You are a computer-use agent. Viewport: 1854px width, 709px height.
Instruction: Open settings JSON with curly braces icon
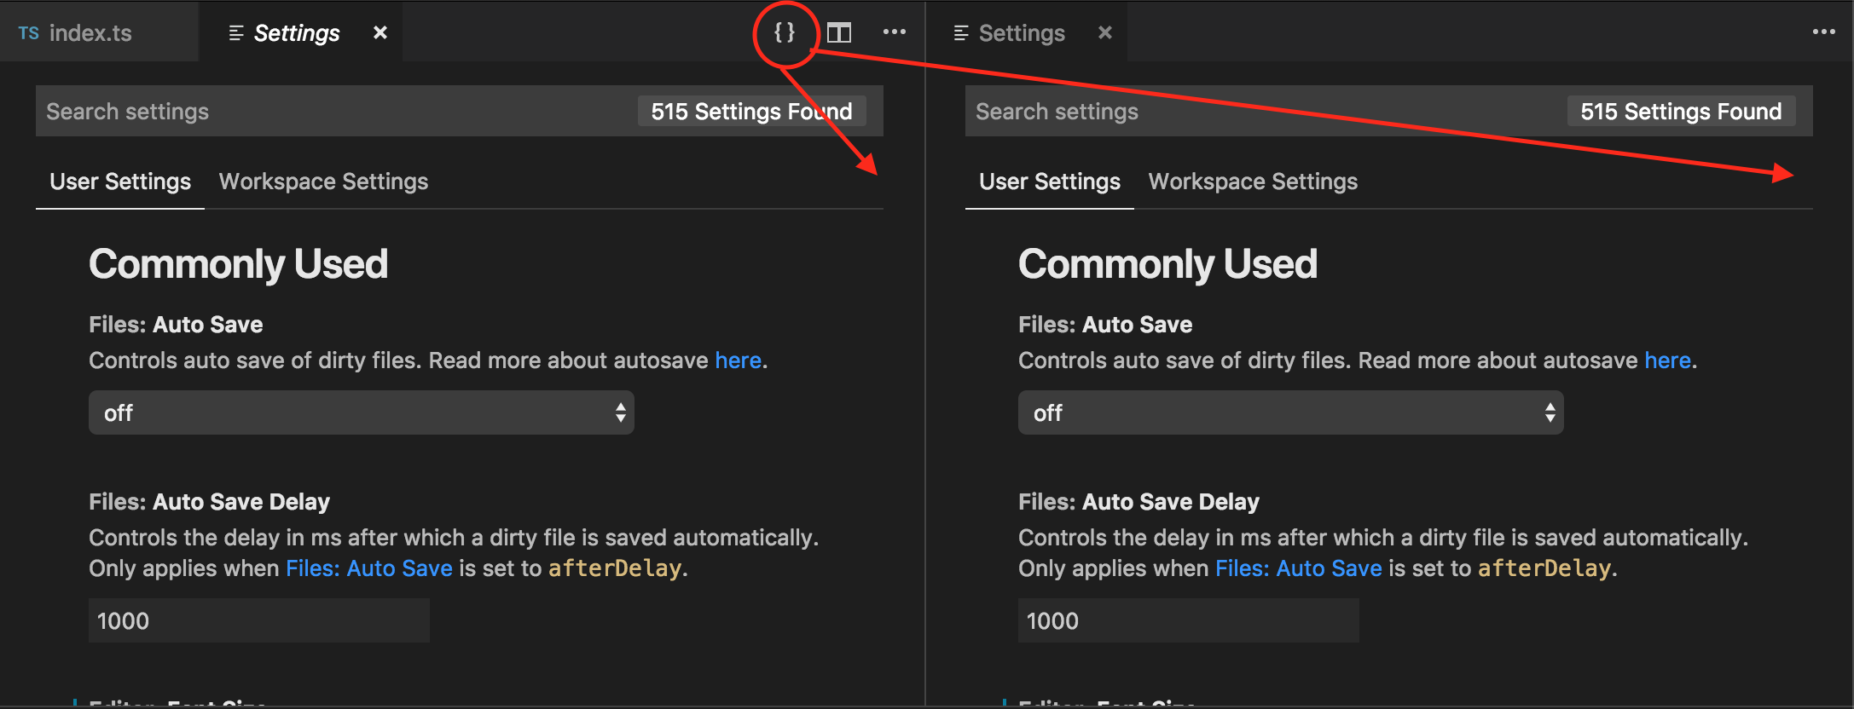point(785,32)
